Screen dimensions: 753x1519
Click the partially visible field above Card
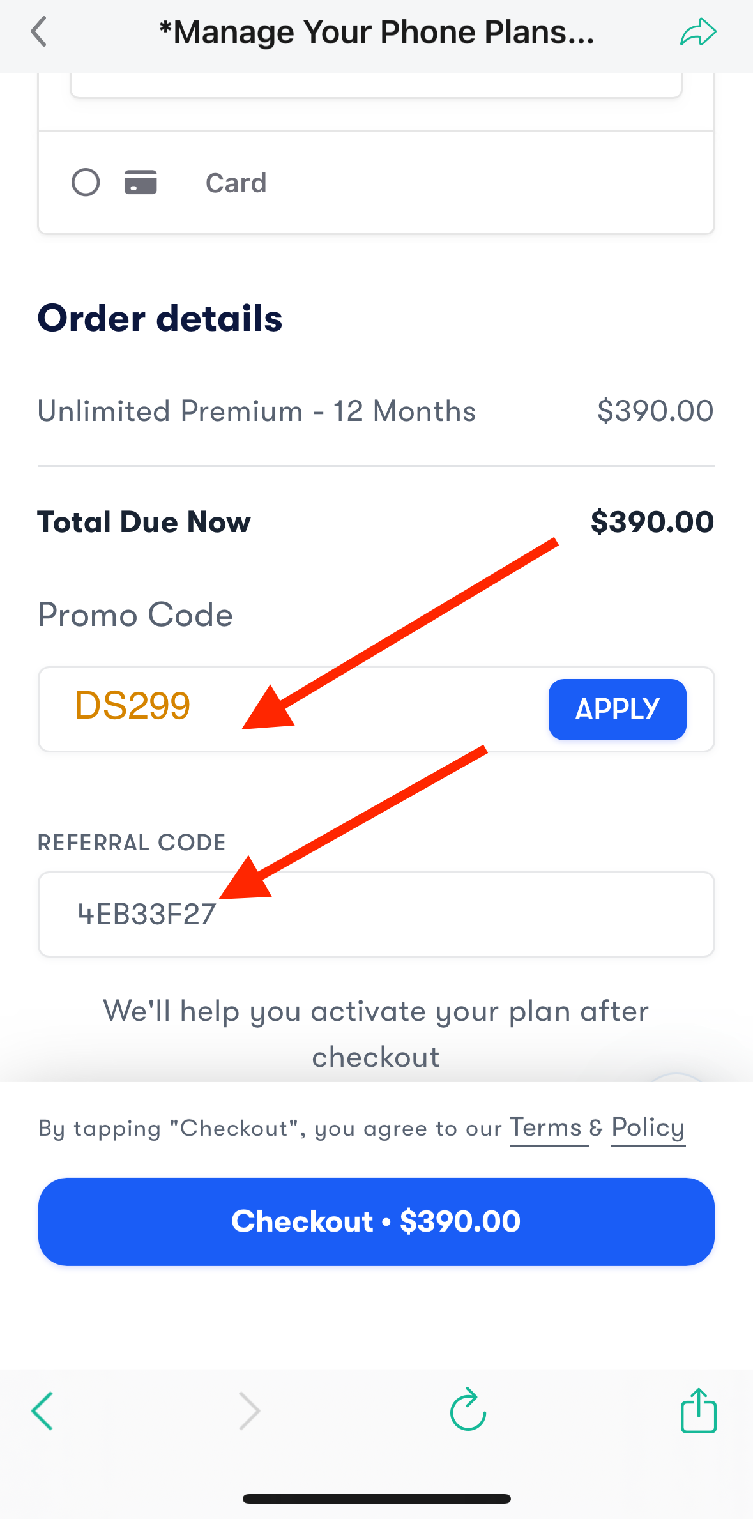(376, 85)
